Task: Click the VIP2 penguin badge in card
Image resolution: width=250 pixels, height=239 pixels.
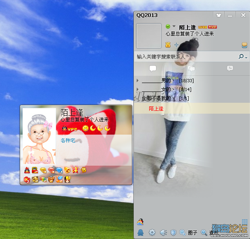Action: [x=69, y=129]
